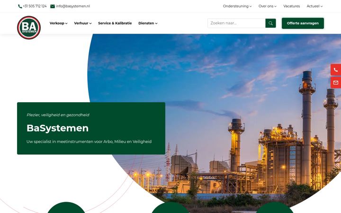Open Service & Kalibratie page
The image size is (341, 213).
(x=115, y=23)
